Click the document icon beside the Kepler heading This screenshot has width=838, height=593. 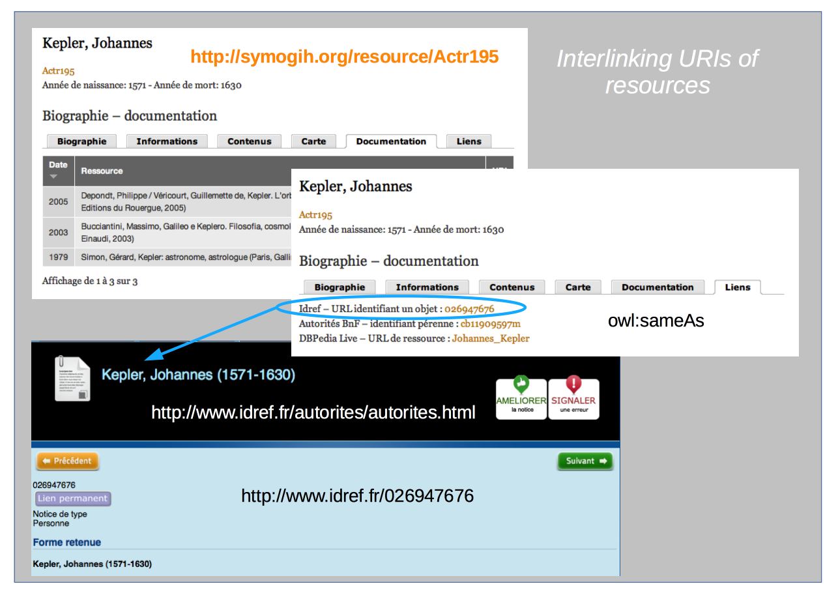tap(72, 379)
